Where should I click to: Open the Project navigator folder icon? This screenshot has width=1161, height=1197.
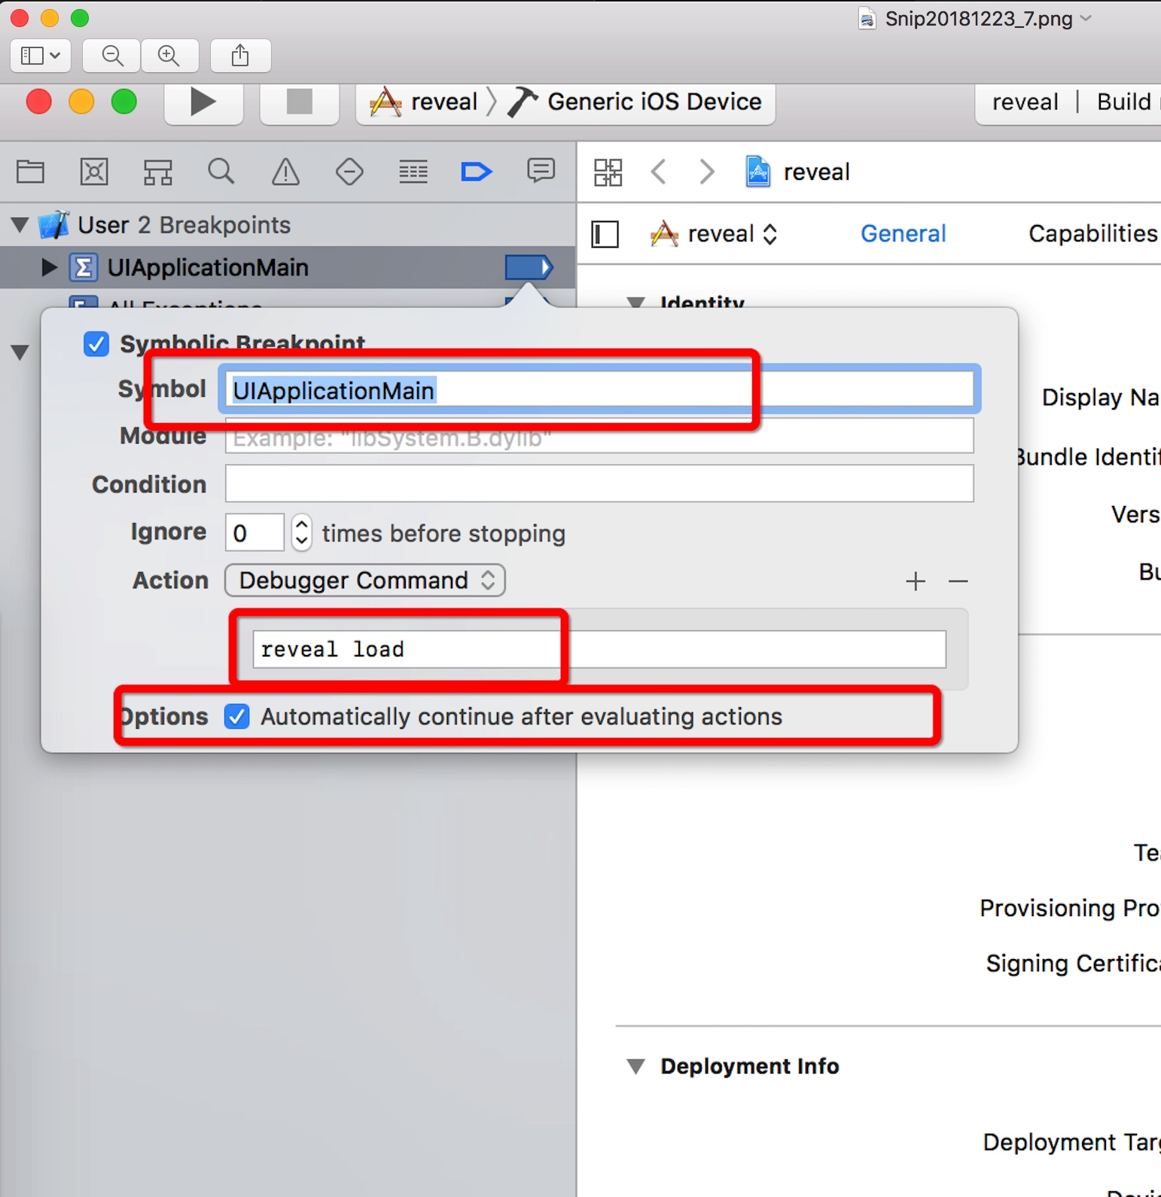coord(30,172)
